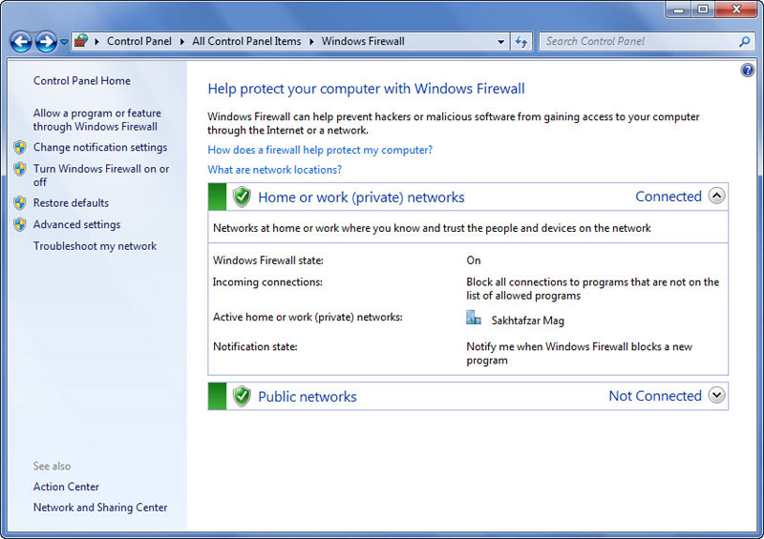The image size is (764, 539).
Task: Click shield icon beside Change notification settings
Action: click(x=20, y=147)
